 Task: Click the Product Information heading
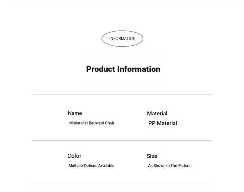pyautogui.click(x=123, y=69)
